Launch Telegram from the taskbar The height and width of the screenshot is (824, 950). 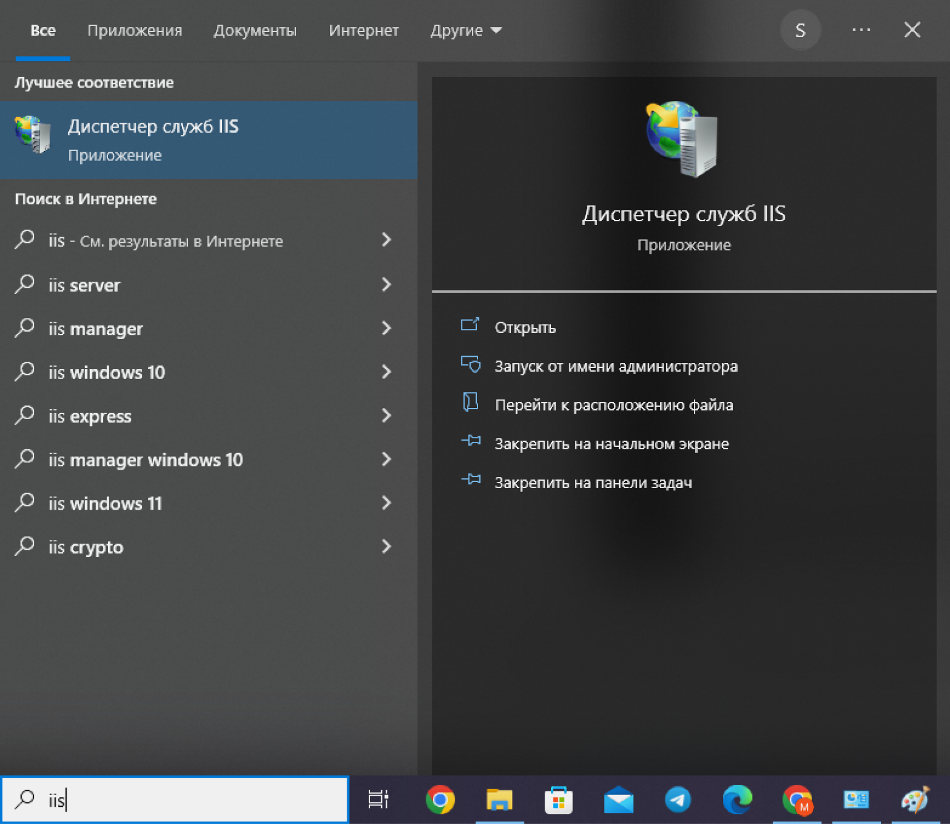coord(677,799)
